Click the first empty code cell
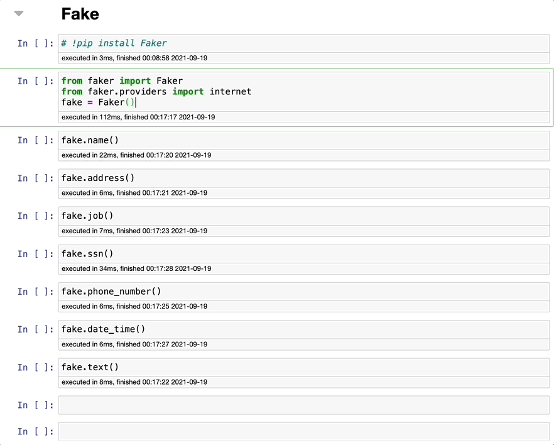 [303, 405]
